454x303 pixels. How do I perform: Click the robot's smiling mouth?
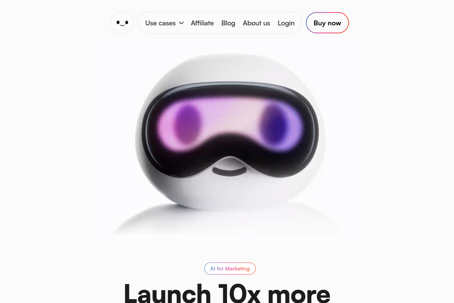pyautogui.click(x=230, y=172)
